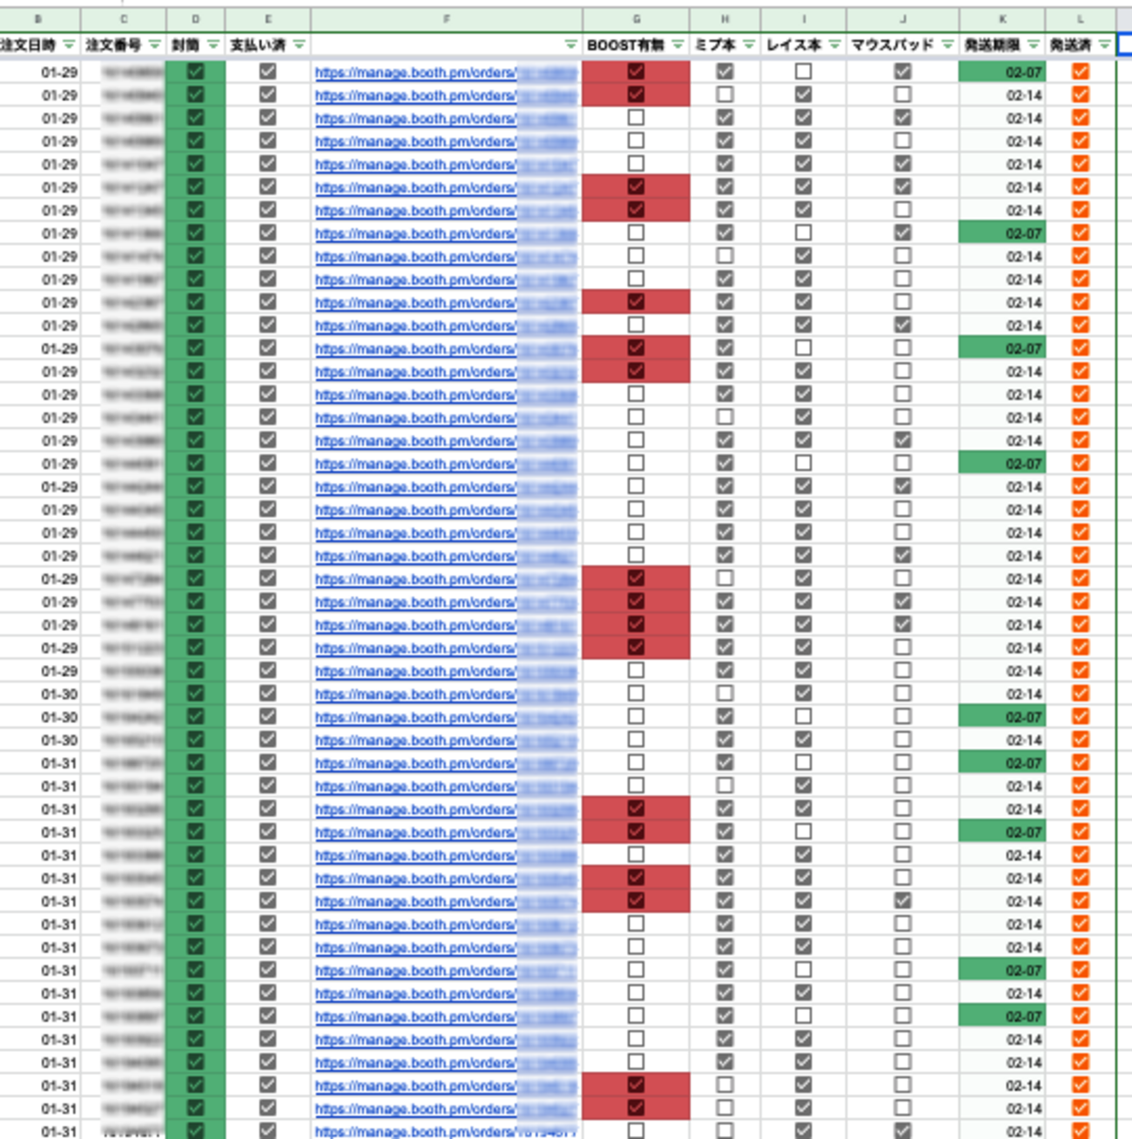
Task: Select column H by its letter header
Action: pos(725,19)
